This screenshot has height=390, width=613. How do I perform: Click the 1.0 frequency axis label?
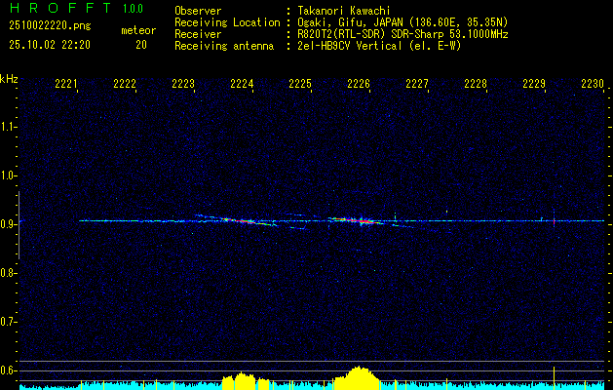(x=9, y=175)
